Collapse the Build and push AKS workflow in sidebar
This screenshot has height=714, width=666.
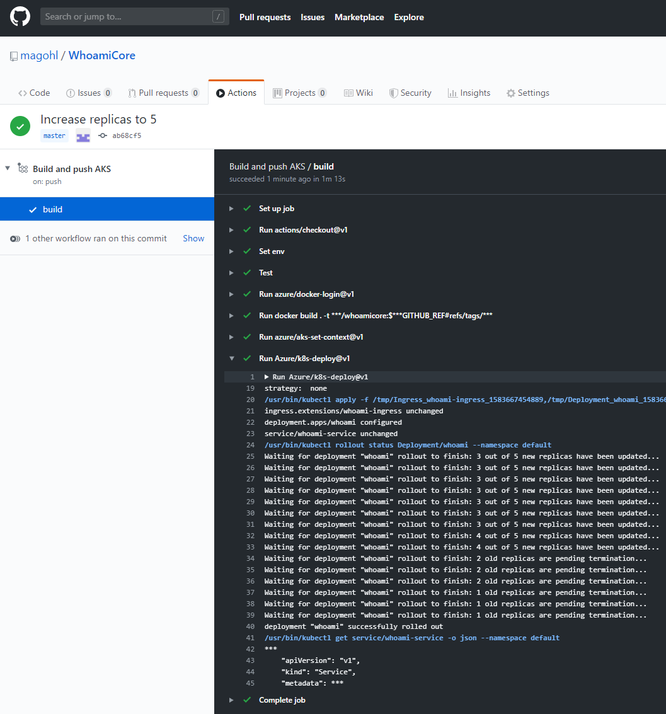pos(7,168)
